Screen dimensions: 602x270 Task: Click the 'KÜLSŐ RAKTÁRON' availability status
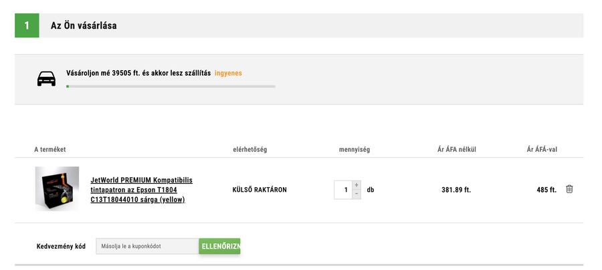click(x=260, y=190)
